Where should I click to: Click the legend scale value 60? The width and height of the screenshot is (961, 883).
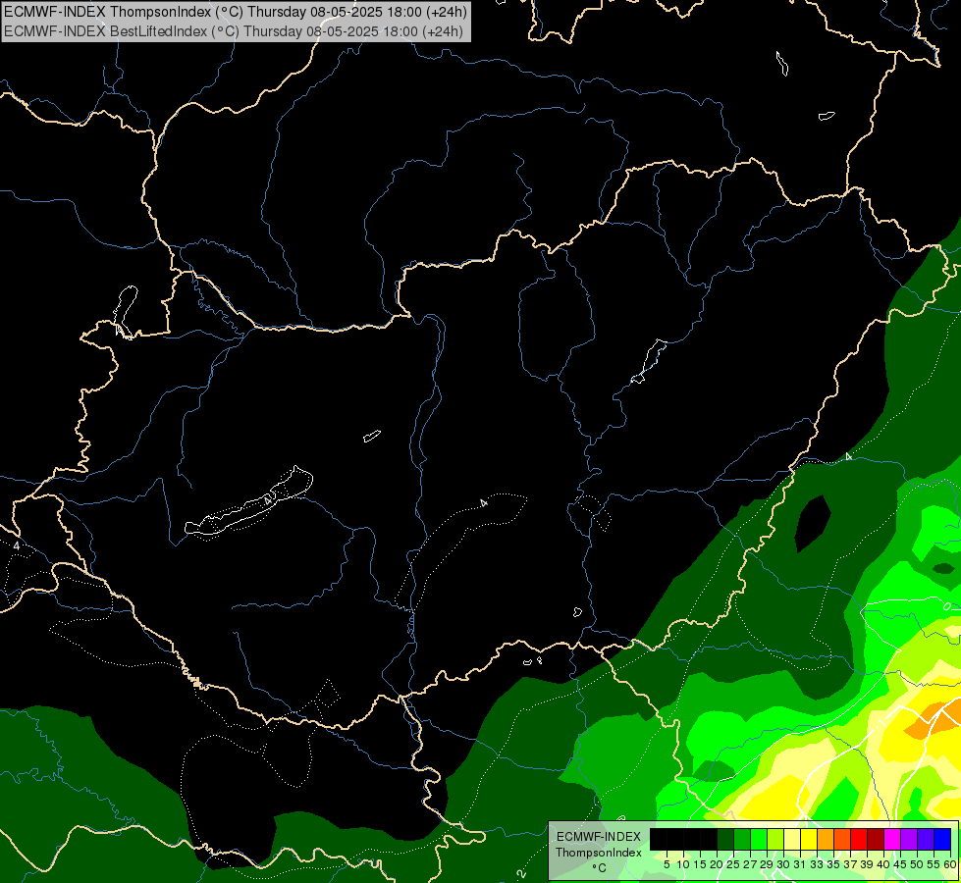(x=950, y=864)
